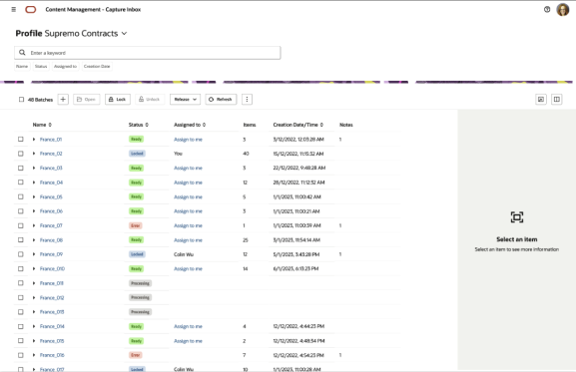The height and width of the screenshot is (372, 576).
Task: Check the box for France_011
Action: click(x=21, y=283)
